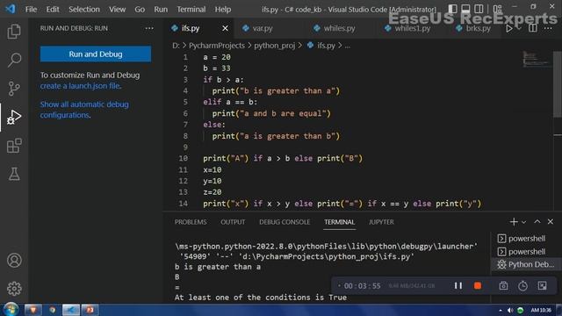Take a screenshot with recorder camera icon
Viewport: 562px width, 316px height.
[x=503, y=285]
